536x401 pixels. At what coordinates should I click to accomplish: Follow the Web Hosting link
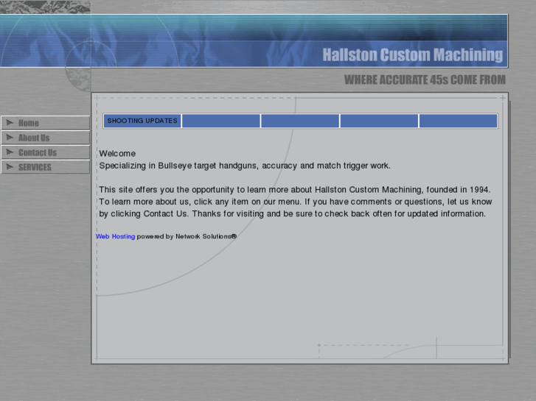[x=115, y=236]
